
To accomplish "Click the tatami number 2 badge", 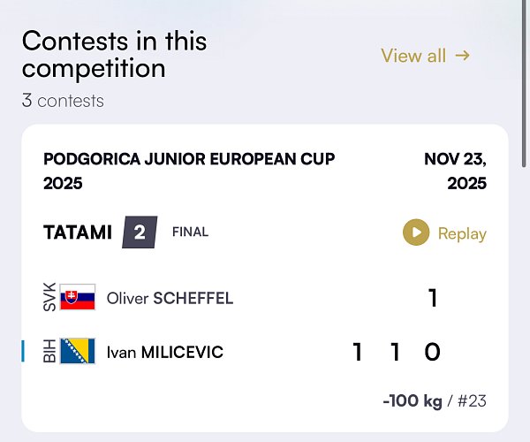I will [140, 233].
